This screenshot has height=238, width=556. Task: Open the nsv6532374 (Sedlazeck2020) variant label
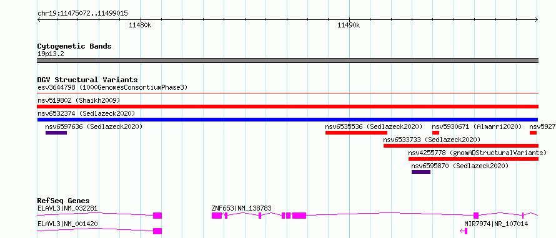[x=86, y=113]
